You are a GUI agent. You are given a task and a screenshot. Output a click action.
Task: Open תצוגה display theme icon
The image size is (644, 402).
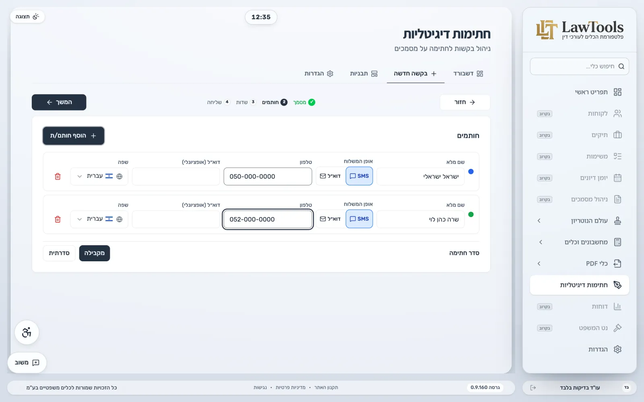pyautogui.click(x=36, y=16)
